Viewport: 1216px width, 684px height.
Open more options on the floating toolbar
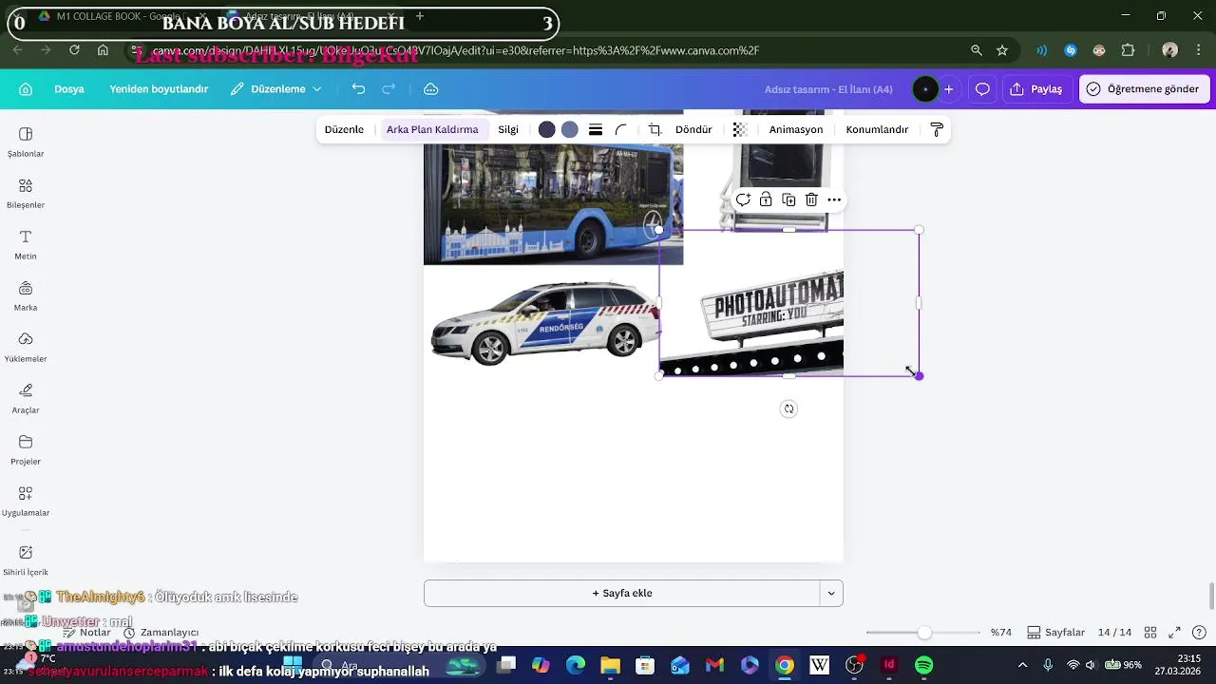(x=834, y=199)
